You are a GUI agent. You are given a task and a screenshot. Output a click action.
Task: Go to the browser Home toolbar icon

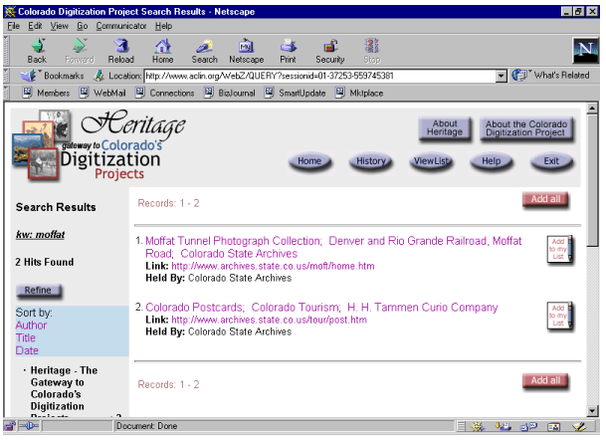(x=163, y=50)
